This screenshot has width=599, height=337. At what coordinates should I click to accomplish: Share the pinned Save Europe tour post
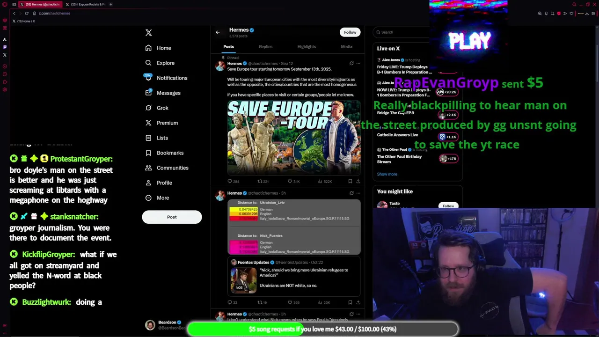tap(358, 181)
